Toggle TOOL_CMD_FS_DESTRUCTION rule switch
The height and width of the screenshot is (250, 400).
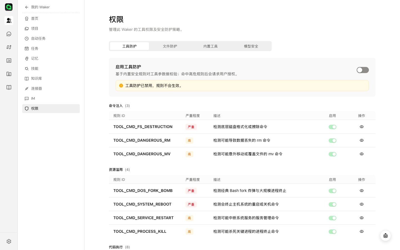(x=332, y=127)
